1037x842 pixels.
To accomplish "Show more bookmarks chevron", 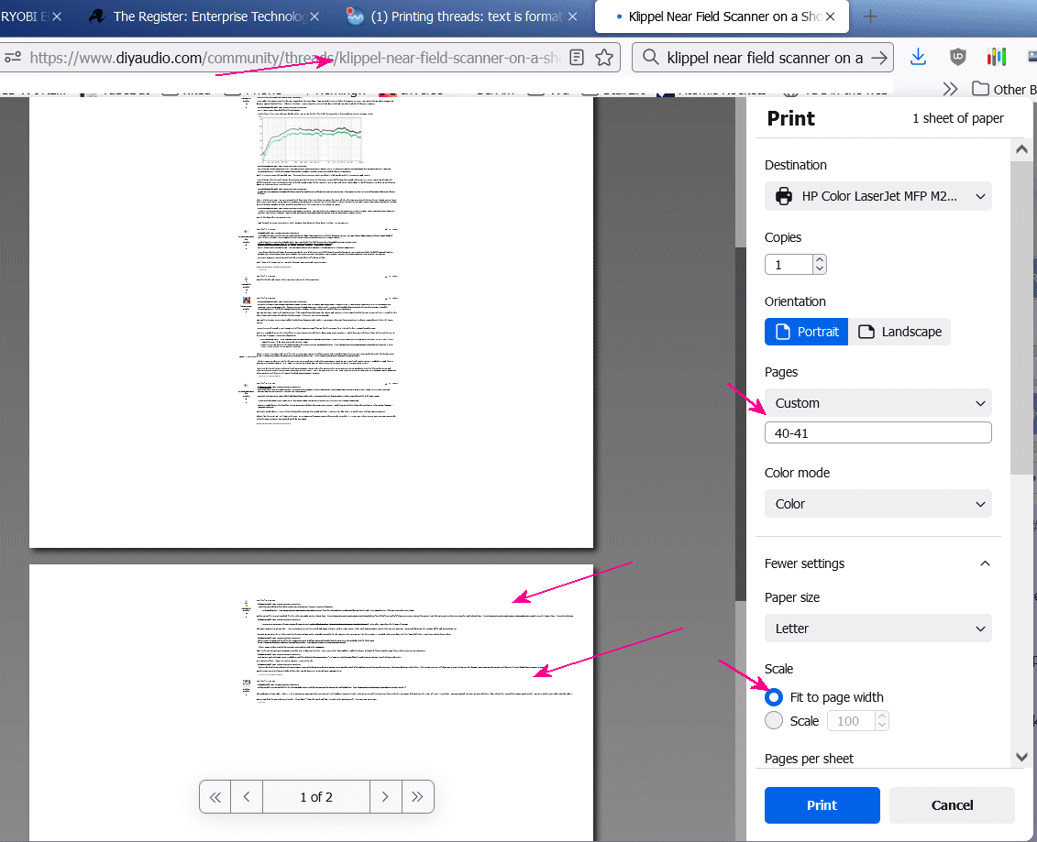I will [x=950, y=89].
